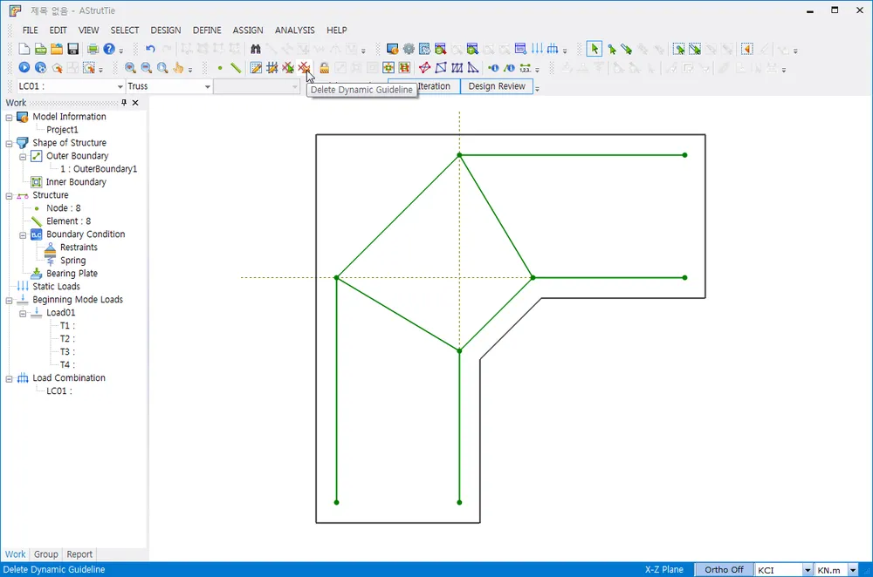
Task: Click the Static Loads arrows toolbar icon
Action: pos(537,49)
